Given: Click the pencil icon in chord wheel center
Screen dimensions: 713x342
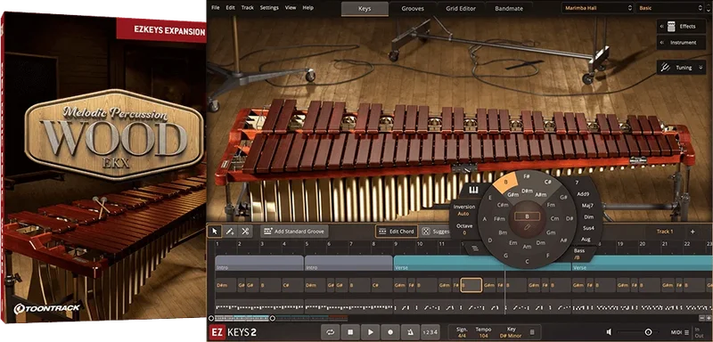Looking at the screenshot, I should [x=527, y=226].
